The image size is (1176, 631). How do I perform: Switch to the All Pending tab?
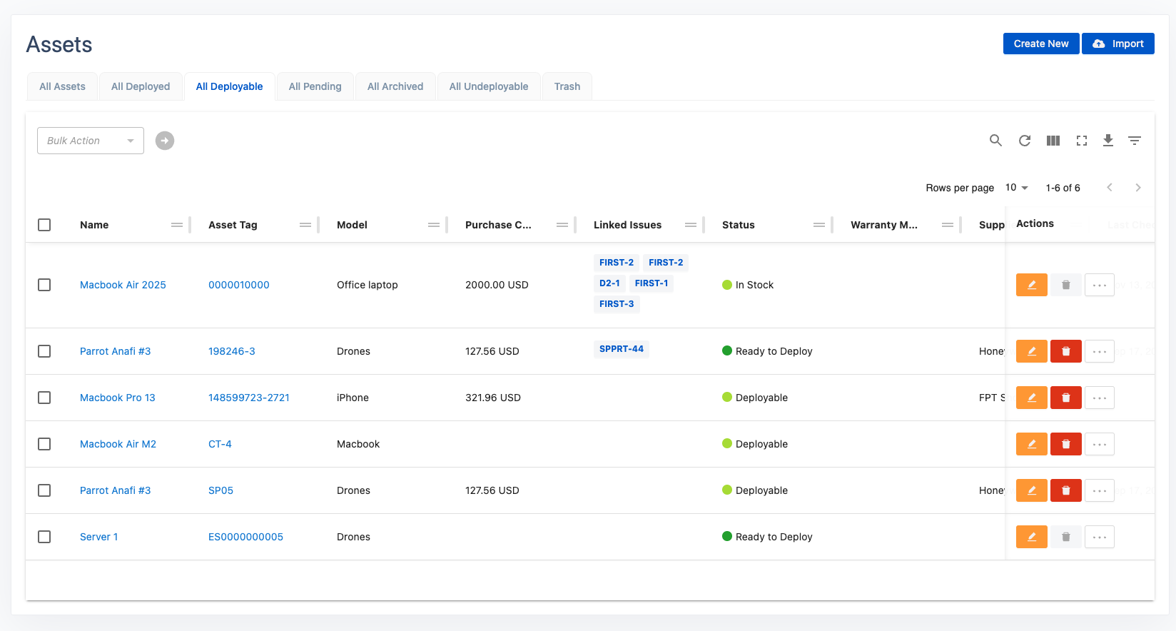315,86
